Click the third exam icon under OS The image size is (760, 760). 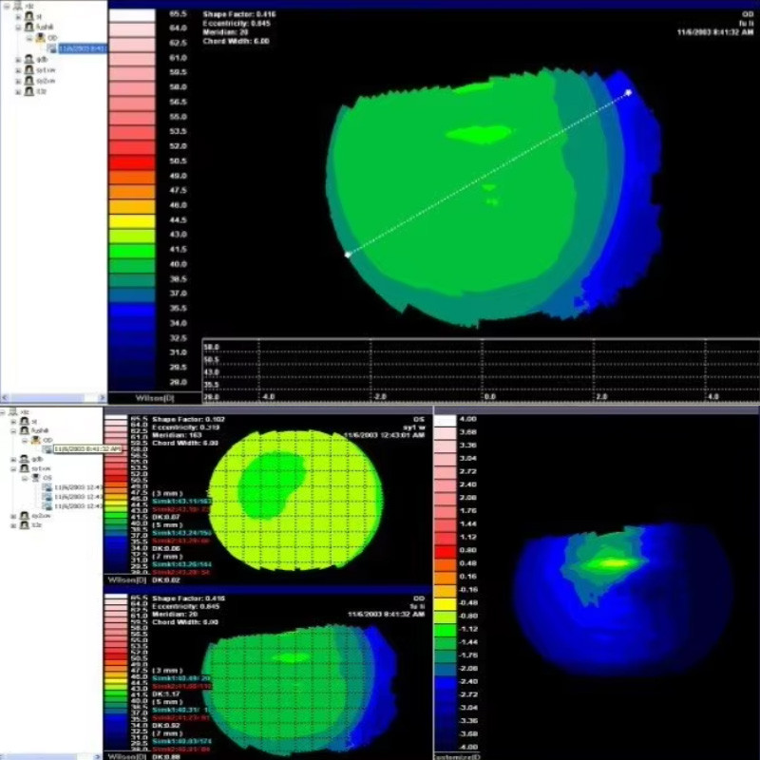(x=47, y=506)
